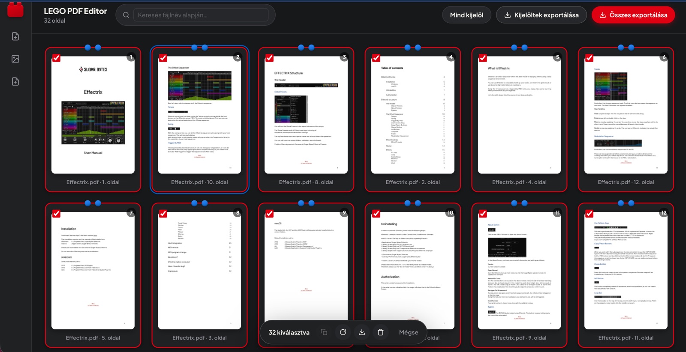Click the 32 kiválasztva counter text

[x=289, y=332]
